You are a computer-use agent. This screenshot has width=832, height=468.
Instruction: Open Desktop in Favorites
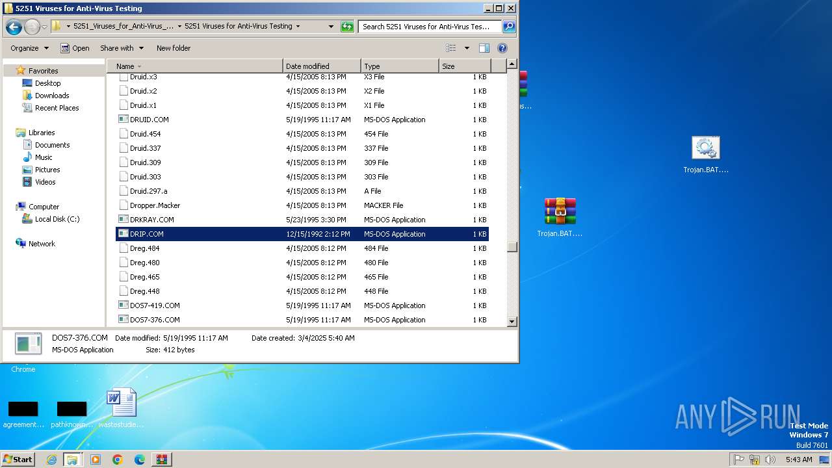[x=47, y=83]
